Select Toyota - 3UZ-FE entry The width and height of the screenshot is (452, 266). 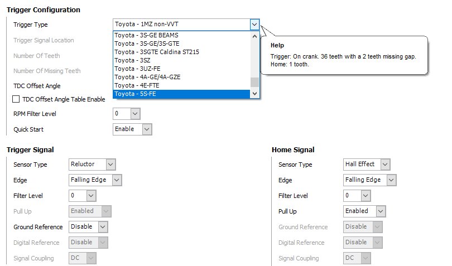coord(182,69)
